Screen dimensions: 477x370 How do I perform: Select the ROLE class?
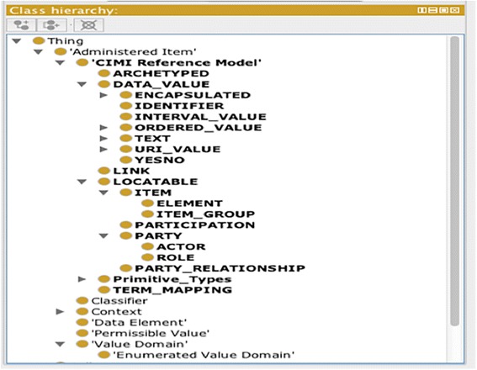click(x=175, y=257)
